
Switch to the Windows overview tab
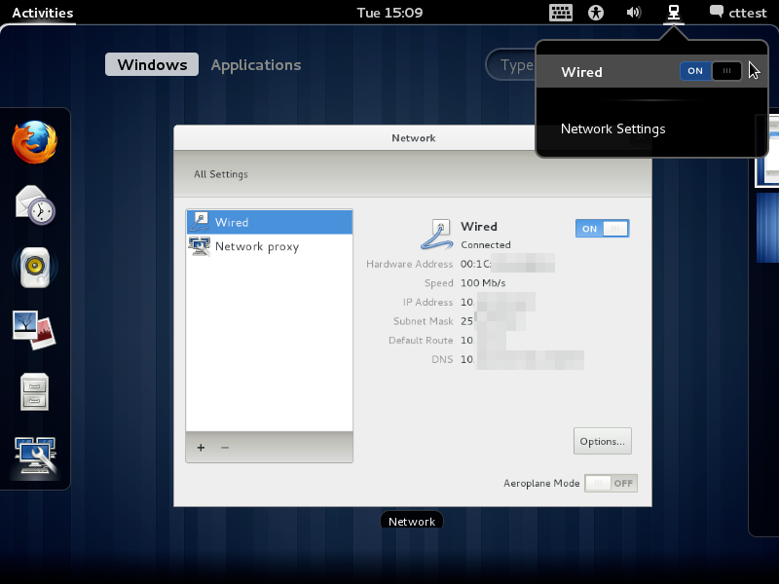(x=152, y=64)
